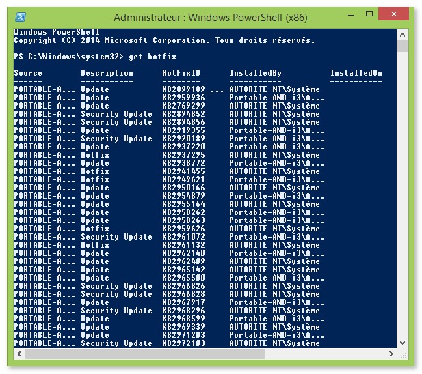Click hotfix ID KB2967917
Image resolution: width=422 pixels, height=374 pixels.
183,302
